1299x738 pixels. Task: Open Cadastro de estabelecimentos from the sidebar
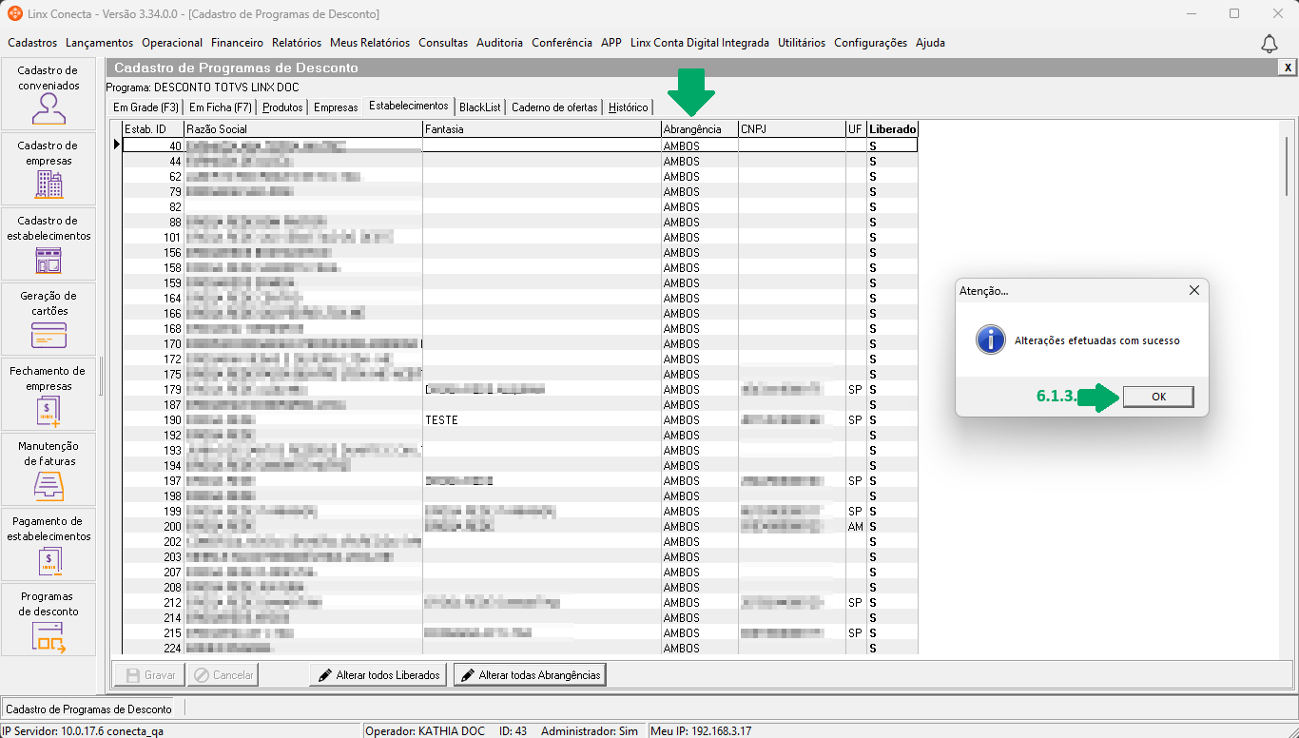coord(48,243)
